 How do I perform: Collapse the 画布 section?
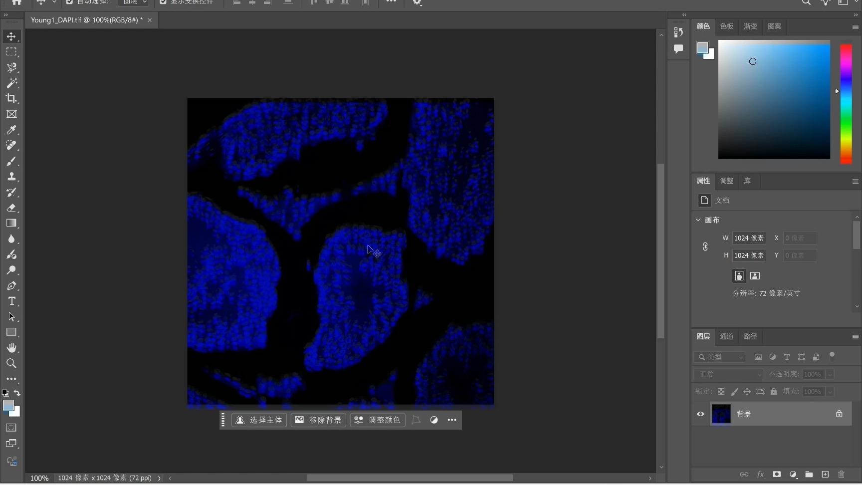[x=698, y=220]
